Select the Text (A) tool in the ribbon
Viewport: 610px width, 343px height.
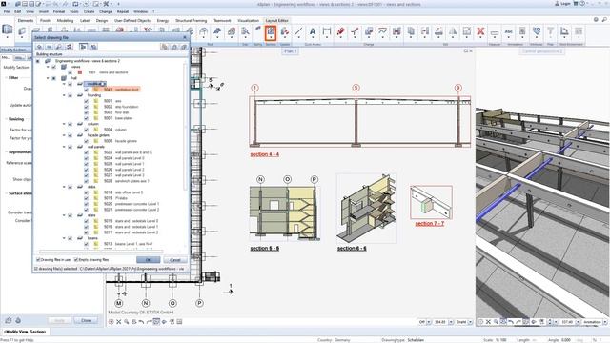point(313,31)
